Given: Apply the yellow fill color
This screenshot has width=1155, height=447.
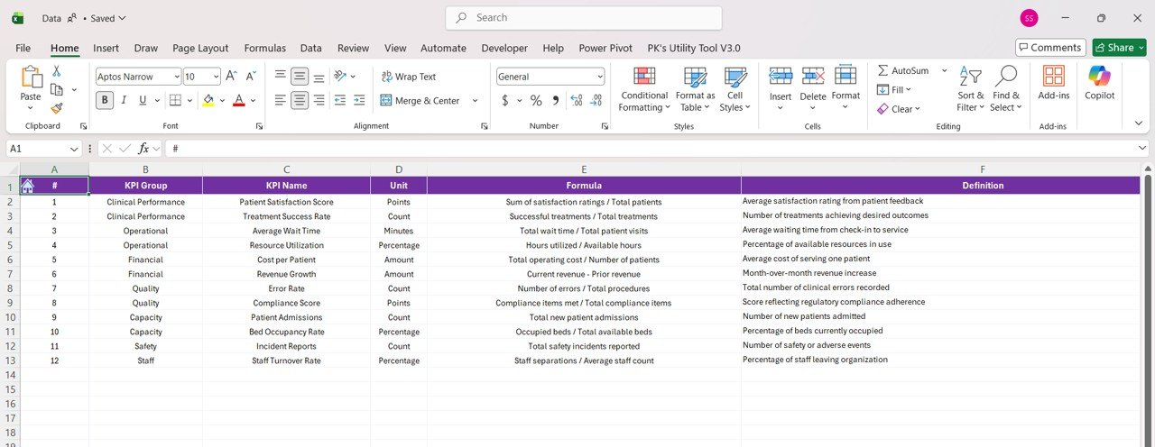Looking at the screenshot, I should 208,100.
